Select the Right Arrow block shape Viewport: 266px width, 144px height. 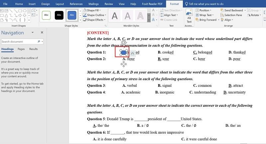20,15
